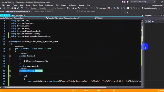The width and height of the screenshot is (164, 92).
Task: Open the VideoId member navigation dropdown
Action: [119, 18]
